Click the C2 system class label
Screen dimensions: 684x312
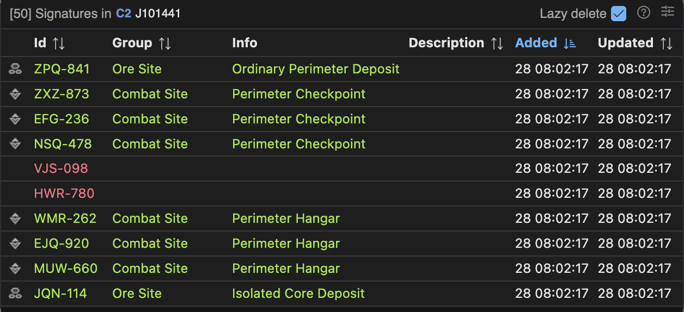coord(124,14)
